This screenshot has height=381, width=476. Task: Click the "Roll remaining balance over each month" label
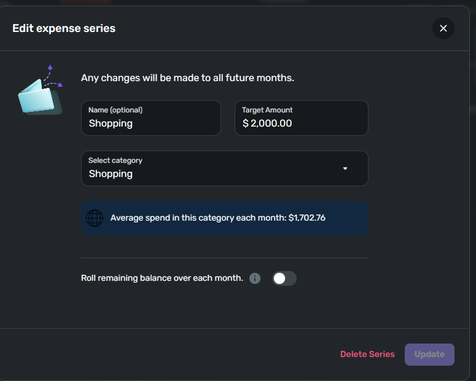click(x=162, y=278)
